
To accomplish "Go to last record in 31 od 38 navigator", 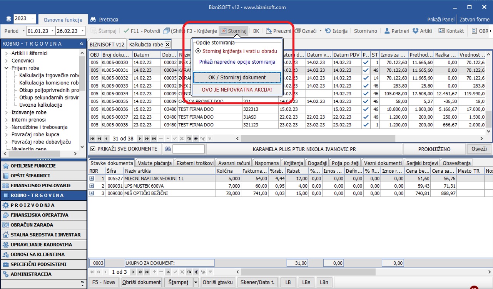I will coord(154,138).
